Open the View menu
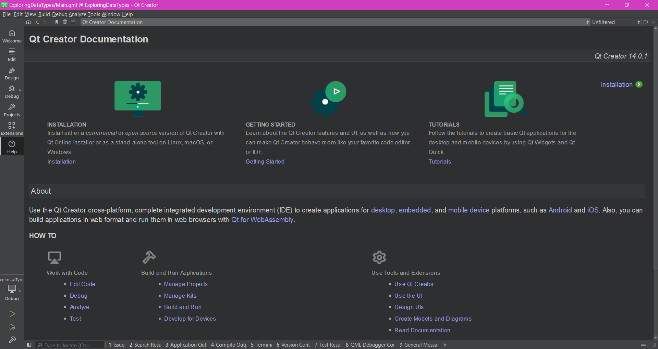Viewport: 658px width, 349px height. [30, 14]
